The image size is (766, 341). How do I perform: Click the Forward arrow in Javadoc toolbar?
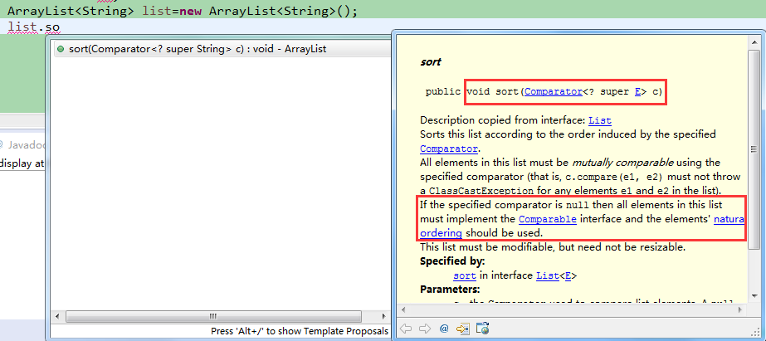click(x=423, y=329)
